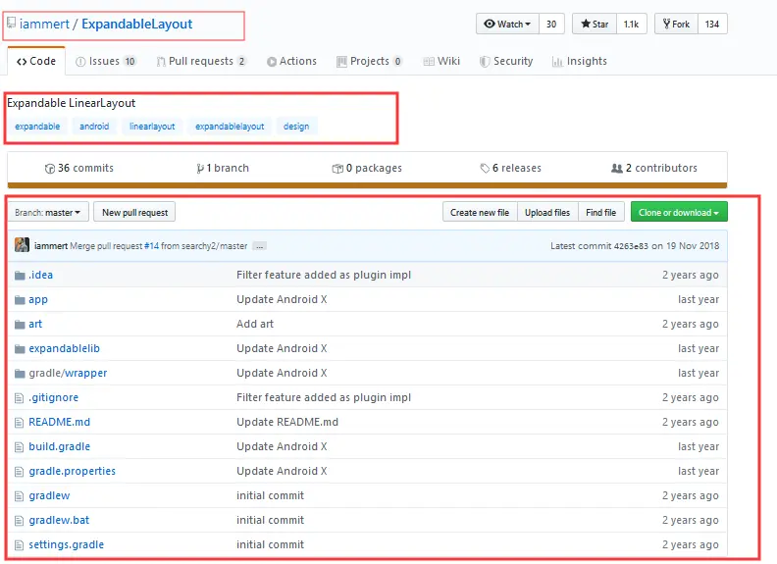Image resolution: width=777 pixels, height=564 pixels.
Task: Open the Watch notifications dropdown
Action: click(x=507, y=24)
